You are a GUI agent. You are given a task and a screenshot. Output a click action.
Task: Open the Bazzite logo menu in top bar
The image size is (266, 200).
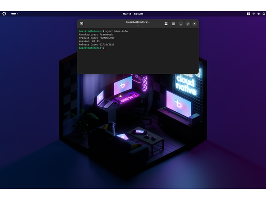pyautogui.click(x=4, y=14)
